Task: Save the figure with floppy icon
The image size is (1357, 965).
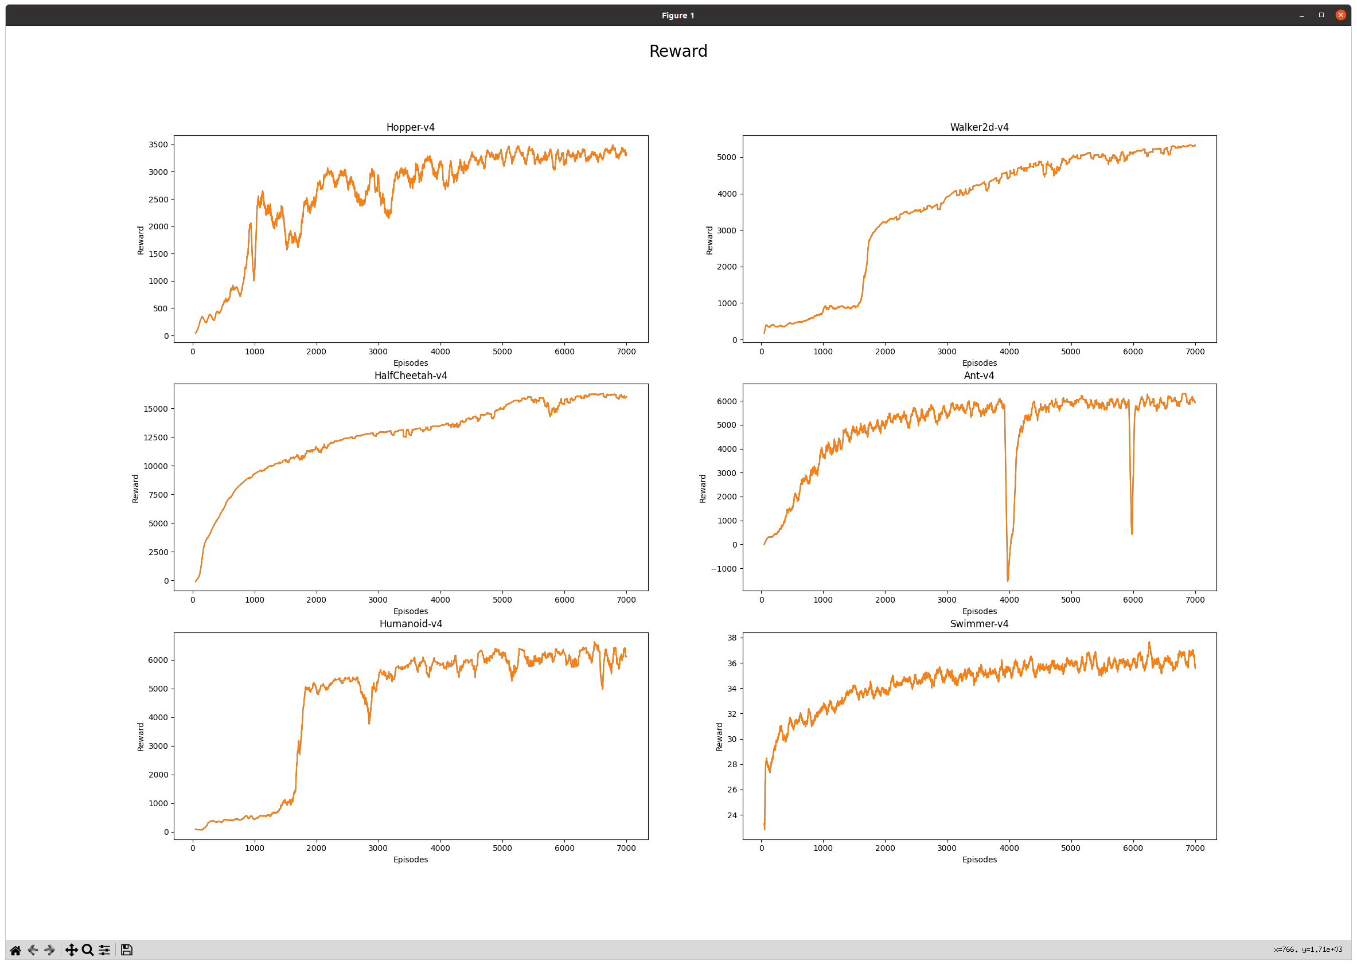Action: [x=126, y=950]
